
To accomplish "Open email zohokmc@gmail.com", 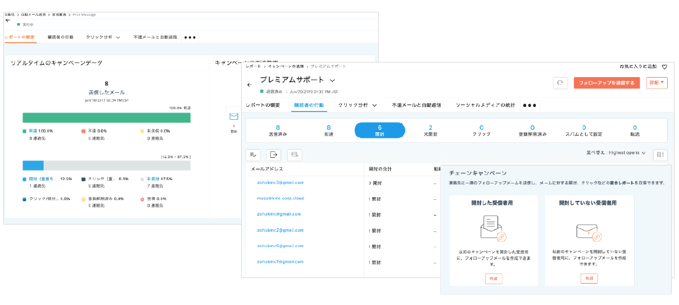I will [x=279, y=214].
